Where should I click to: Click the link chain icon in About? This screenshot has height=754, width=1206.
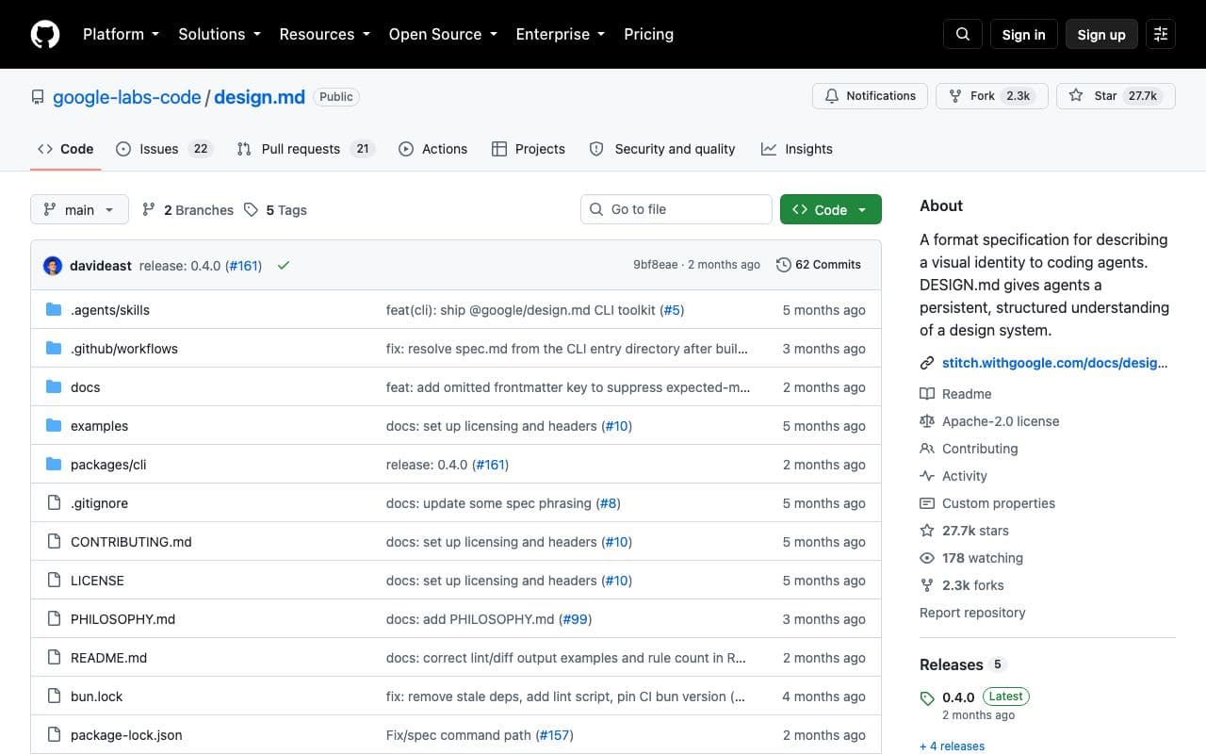927,363
